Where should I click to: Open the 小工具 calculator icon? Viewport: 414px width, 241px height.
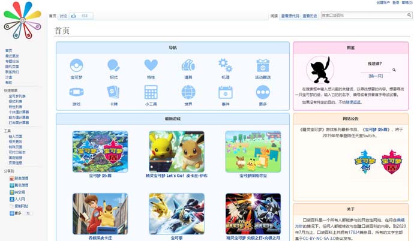151,92
